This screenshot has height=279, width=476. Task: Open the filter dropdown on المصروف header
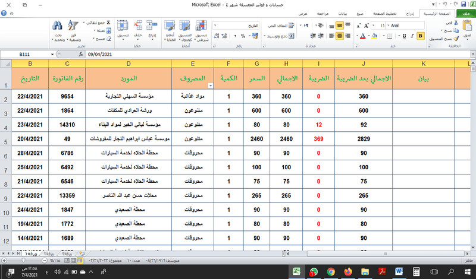tap(211, 85)
